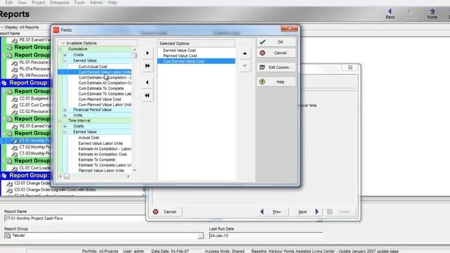Expand Units node under Cumulative
This screenshot has height=253, width=450.
pyautogui.click(x=65, y=115)
